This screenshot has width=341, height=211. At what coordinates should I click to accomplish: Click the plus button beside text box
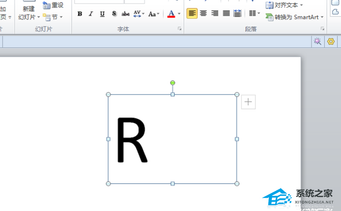(x=248, y=102)
